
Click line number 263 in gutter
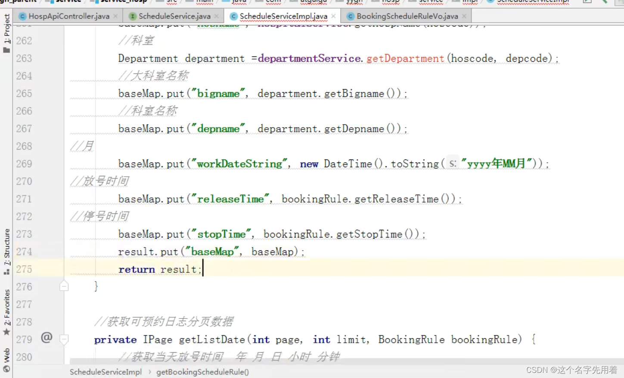pos(24,58)
